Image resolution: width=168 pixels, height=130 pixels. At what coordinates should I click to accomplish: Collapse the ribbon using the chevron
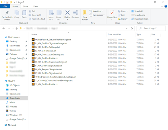(x=162, y=6)
